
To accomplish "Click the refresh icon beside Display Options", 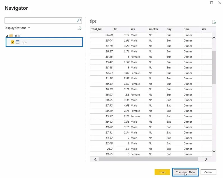I will (x=80, y=28).
